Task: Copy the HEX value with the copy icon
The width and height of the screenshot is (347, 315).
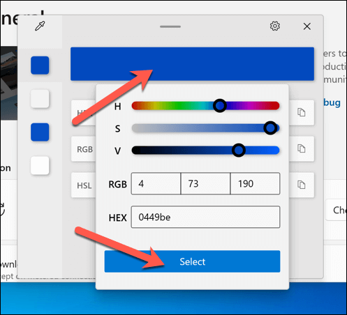Action: click(302, 112)
